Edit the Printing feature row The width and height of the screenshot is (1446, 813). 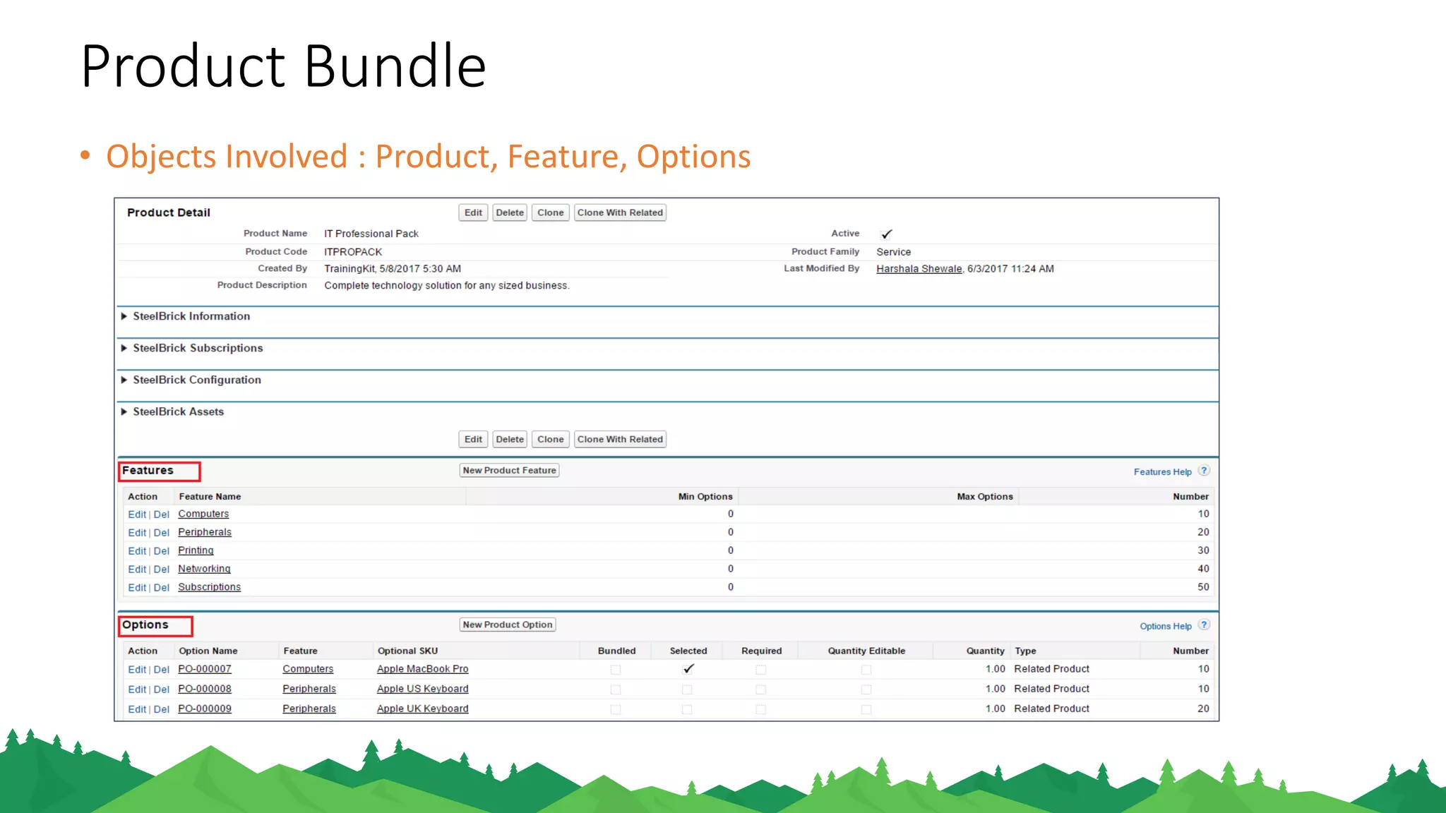(x=137, y=551)
